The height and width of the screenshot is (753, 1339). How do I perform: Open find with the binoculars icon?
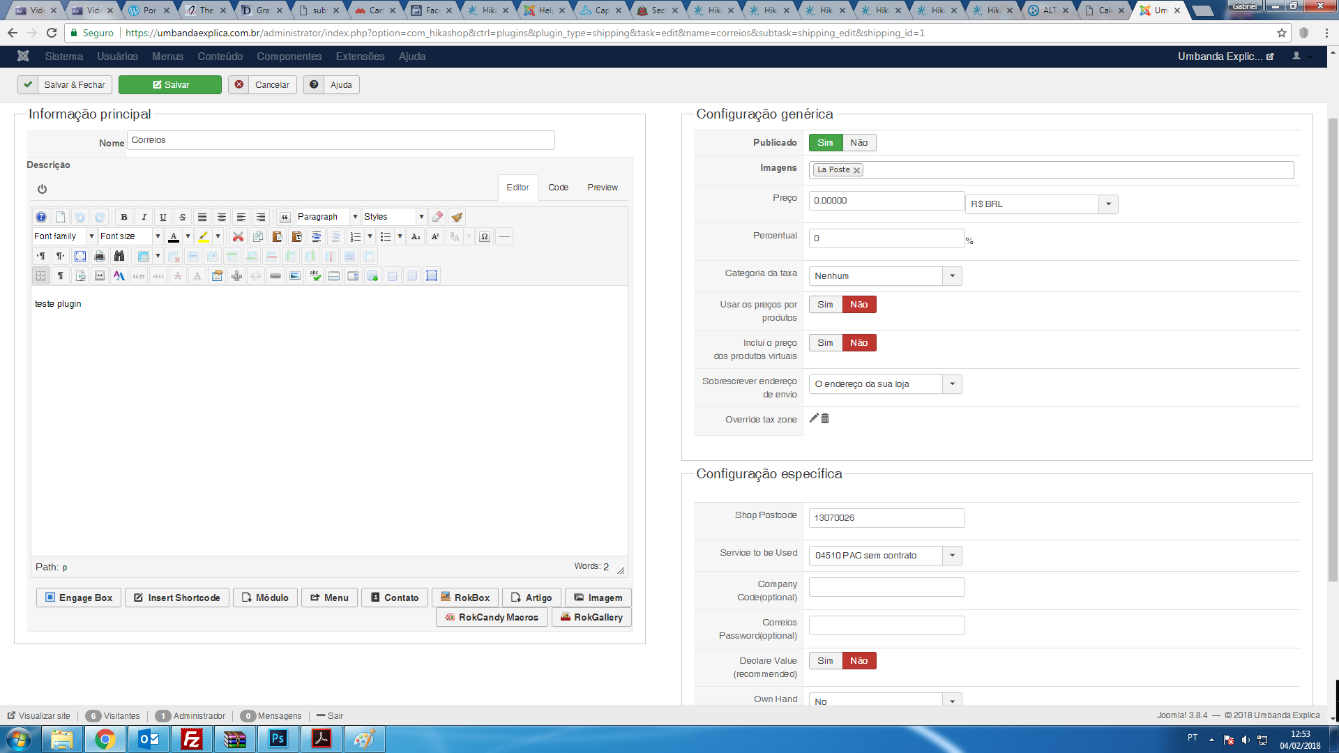[x=119, y=256]
